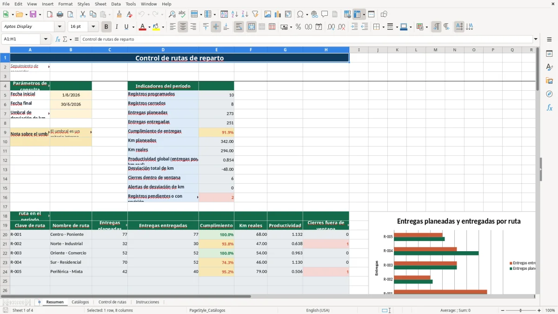Screen dimensions: 558x314
Task: Select row 12 header
Action: [x=5, y=160]
